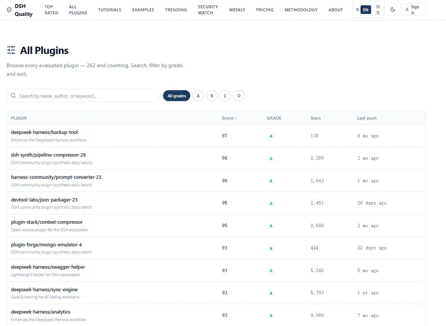Sort by the Stars column header
The image size is (446, 326).
point(315,118)
